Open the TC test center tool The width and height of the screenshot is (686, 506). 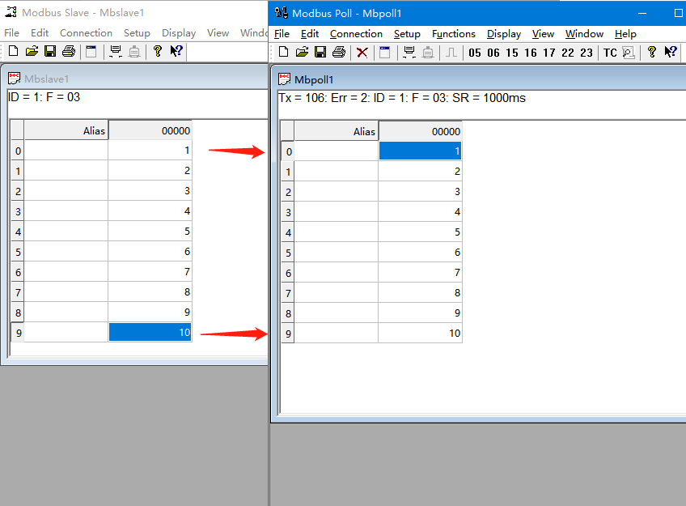pyautogui.click(x=610, y=53)
